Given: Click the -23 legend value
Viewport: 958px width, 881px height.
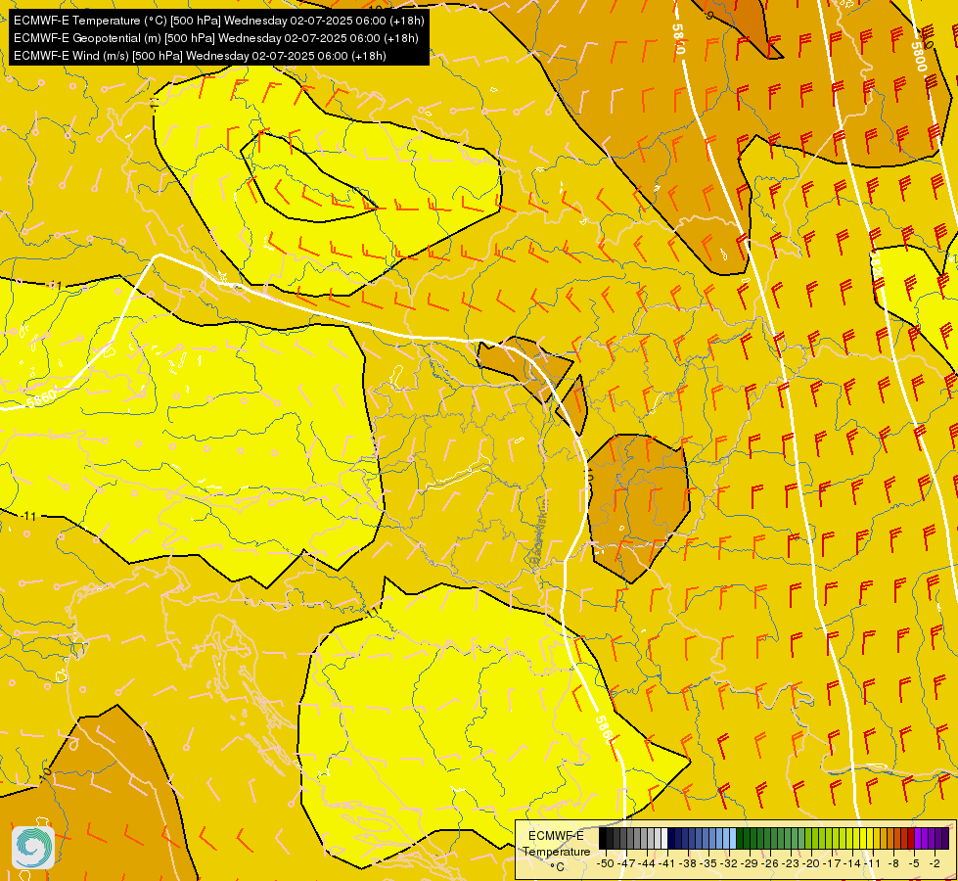Looking at the screenshot, I should [792, 863].
